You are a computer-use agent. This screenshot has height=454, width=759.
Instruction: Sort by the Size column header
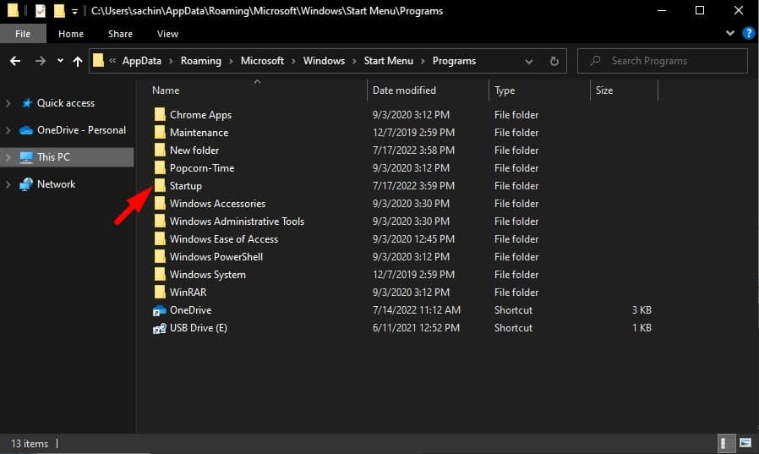(x=604, y=90)
